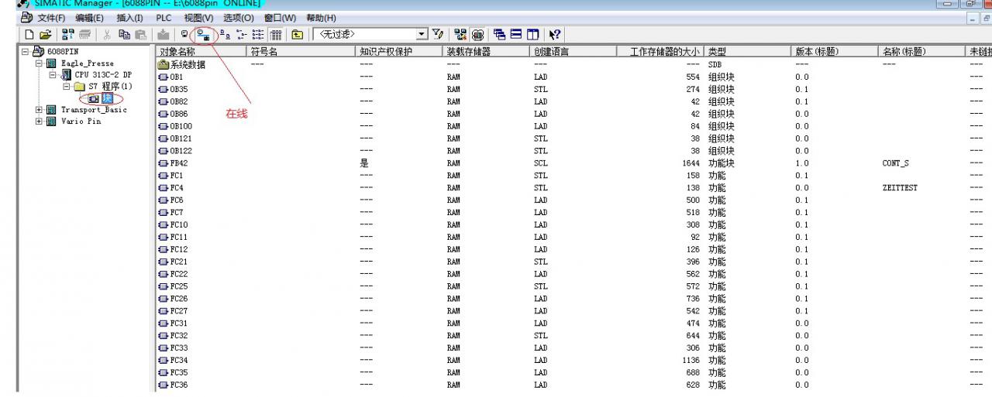Click the ZEITTEST name cell
The width and height of the screenshot is (992, 397).
click(x=900, y=188)
